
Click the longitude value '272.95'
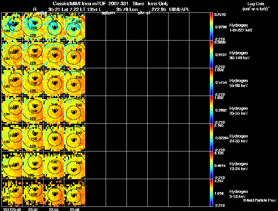(x=159, y=9)
